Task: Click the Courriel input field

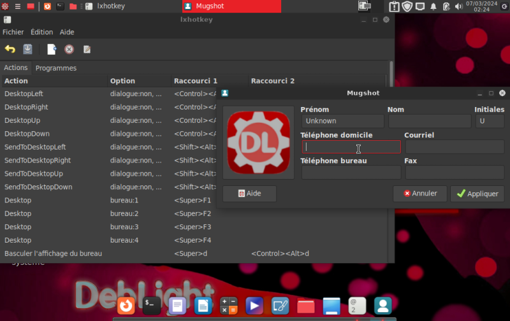Action: pyautogui.click(x=454, y=147)
